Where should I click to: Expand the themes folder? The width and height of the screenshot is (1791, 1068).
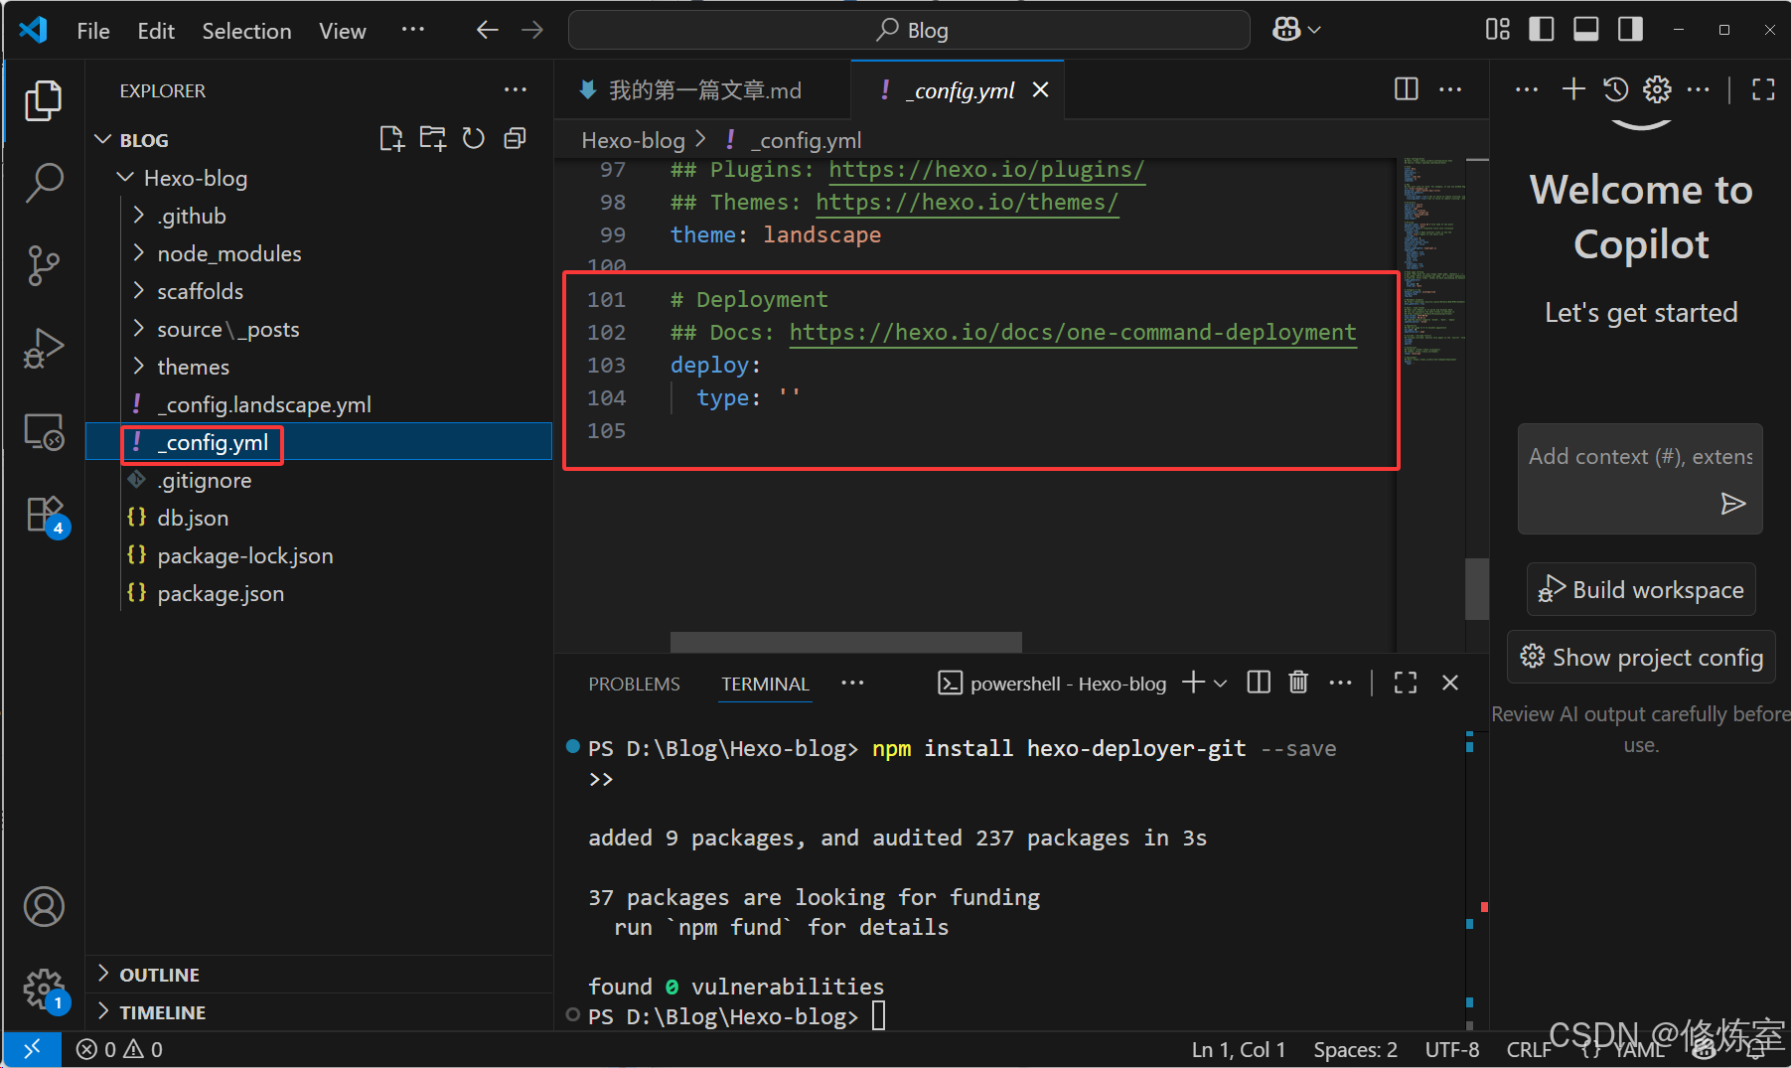tap(139, 367)
